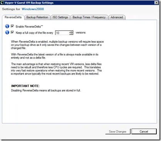Uncheck the Keep a full copy checkbox
Screen dimensions: 161x141
click(12, 32)
